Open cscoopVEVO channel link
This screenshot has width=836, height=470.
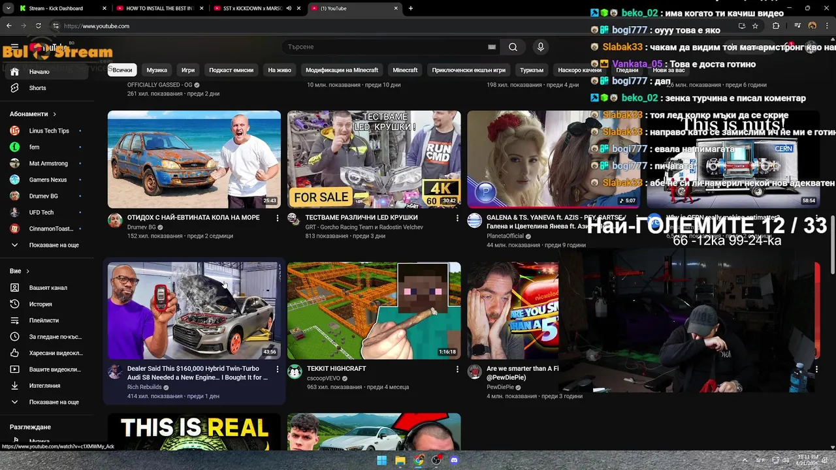click(323, 379)
